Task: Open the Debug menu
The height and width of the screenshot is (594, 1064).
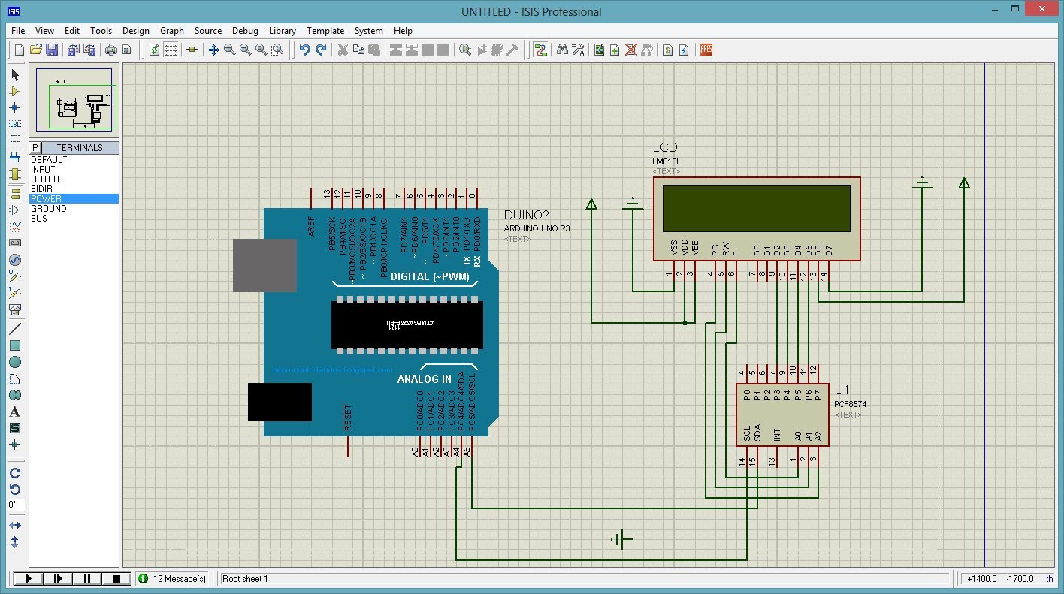Action: (x=245, y=31)
